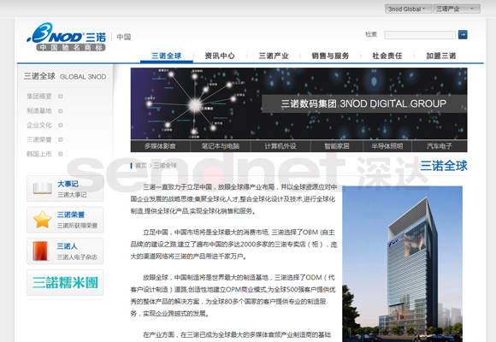Click the 三诺所获得荣誉 subtitle text

click(77, 226)
